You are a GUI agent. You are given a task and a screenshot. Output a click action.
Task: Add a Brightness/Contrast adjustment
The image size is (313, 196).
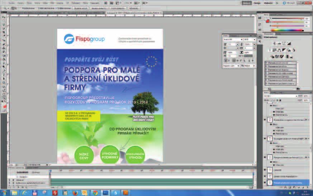click(x=275, y=43)
